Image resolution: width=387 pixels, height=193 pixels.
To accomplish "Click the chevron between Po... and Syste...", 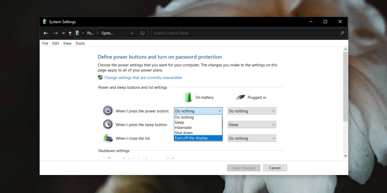I will coord(98,33).
